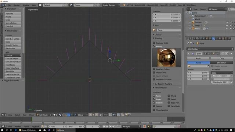Viewport: 235px width, 132px height.
Task: Enable the Ambient Occlusion checkbox
Action: click(x=154, y=80)
